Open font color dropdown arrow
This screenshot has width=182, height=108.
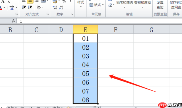pos(4,8)
